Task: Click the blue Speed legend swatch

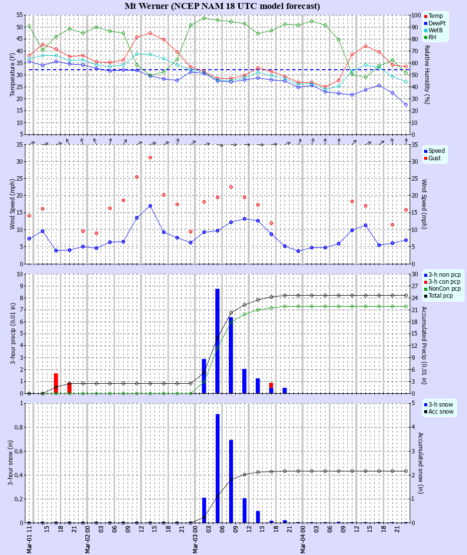Action: [425, 151]
